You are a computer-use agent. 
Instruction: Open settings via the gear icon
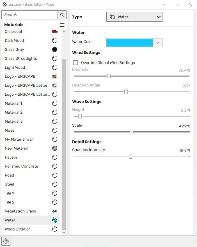[6, 241]
